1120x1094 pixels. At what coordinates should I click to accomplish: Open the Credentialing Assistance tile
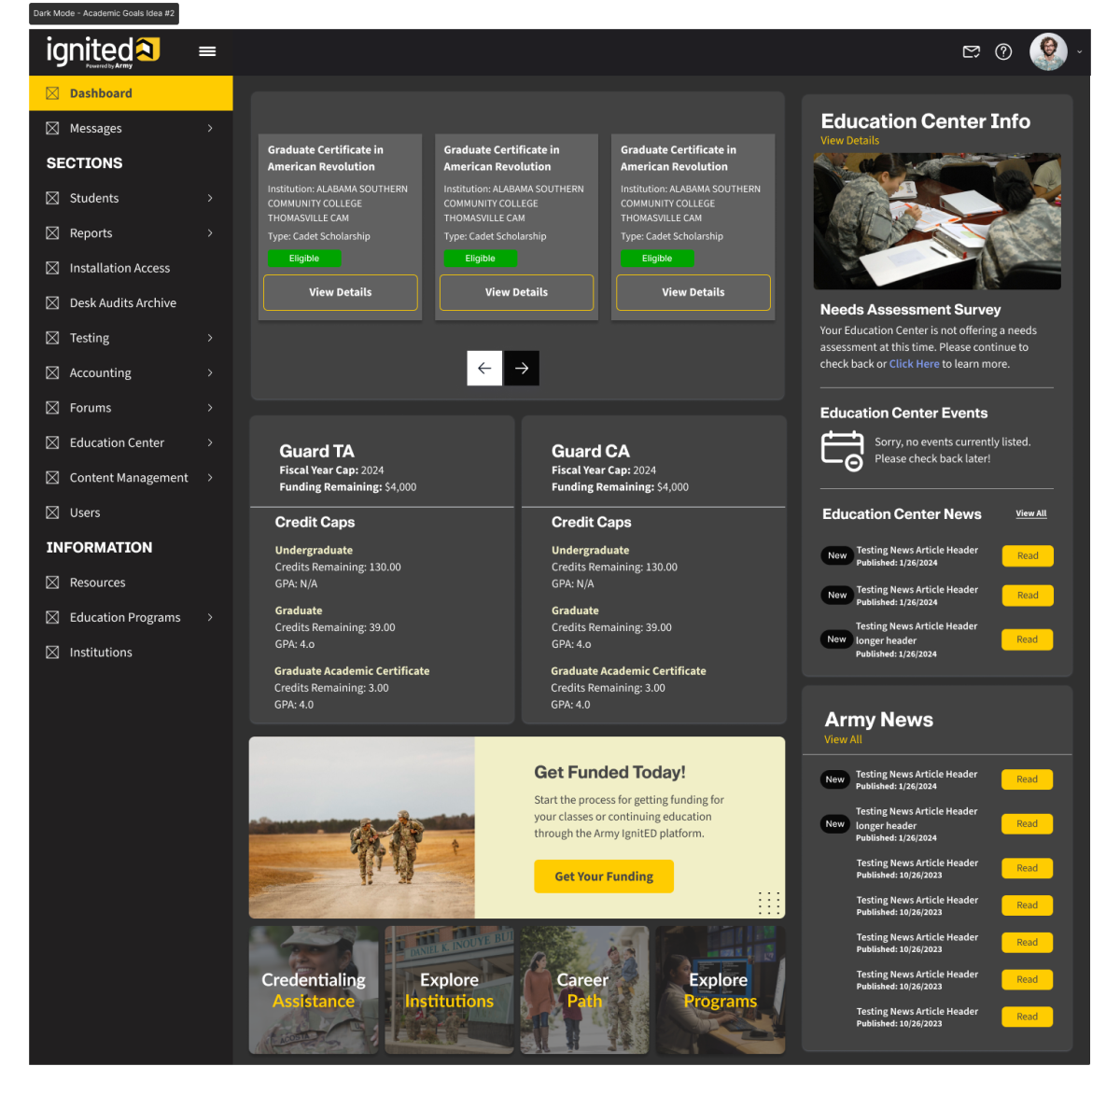click(314, 990)
